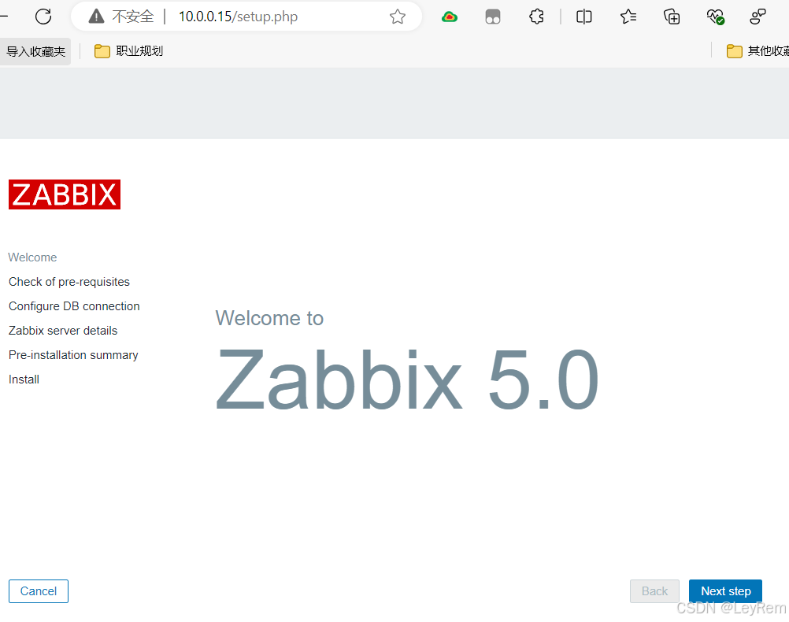This screenshot has height=622, width=789.
Task: Click the Cancel button
Action: click(39, 591)
